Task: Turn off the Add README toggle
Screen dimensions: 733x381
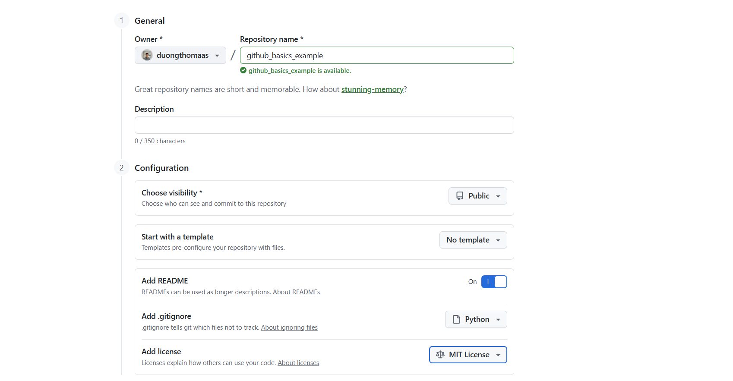Action: tap(494, 282)
